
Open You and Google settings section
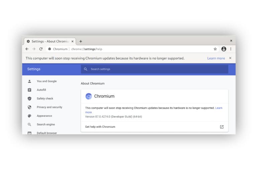[x=47, y=81]
